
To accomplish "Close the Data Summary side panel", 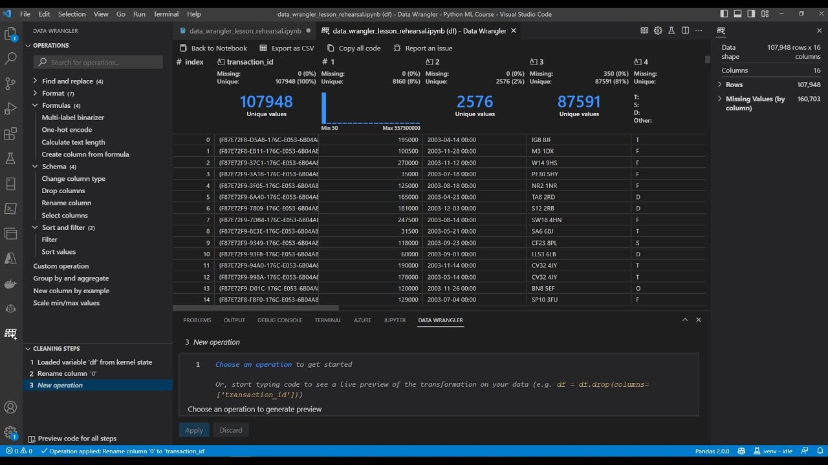I will coord(819,30).
